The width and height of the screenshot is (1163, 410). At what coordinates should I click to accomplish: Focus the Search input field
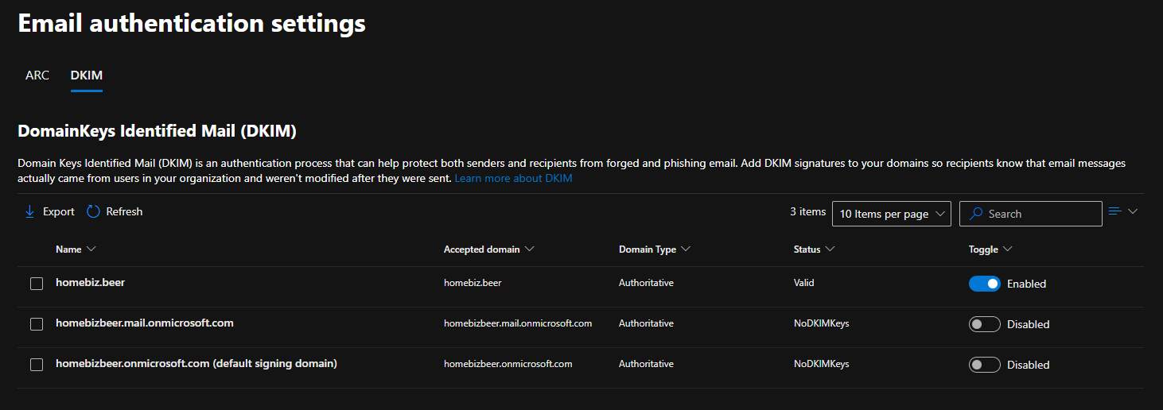click(1030, 214)
